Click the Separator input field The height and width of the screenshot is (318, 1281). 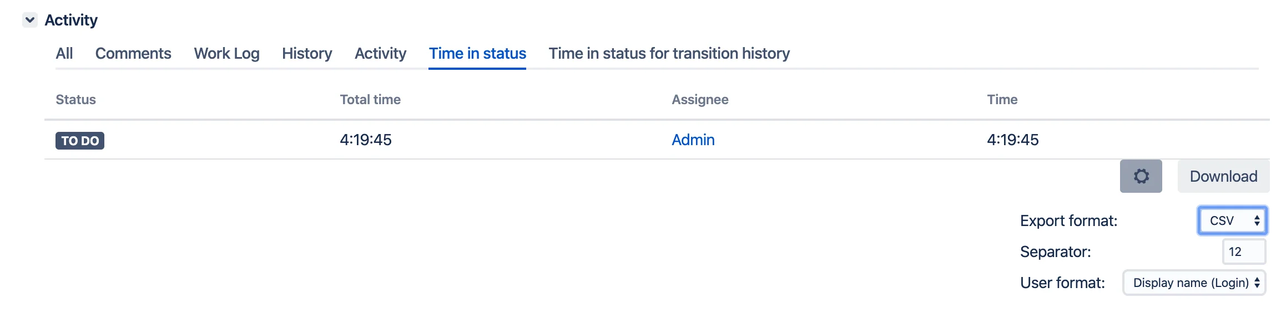[1244, 252]
